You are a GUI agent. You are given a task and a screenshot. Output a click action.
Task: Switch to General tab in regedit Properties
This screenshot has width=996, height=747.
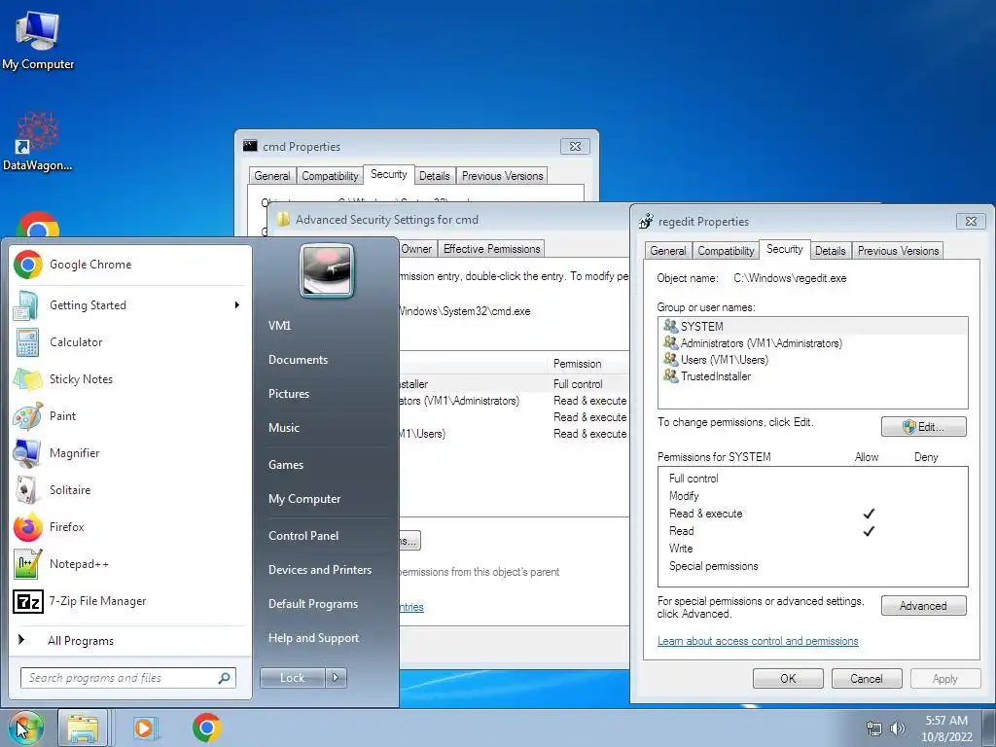pos(667,251)
